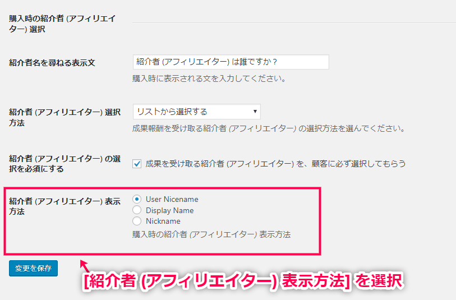Select the User Nicename radio button
Screen dimensions: 456x300
[137, 199]
